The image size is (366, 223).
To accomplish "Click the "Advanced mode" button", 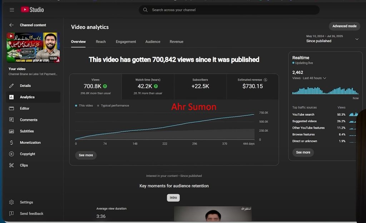I will [x=344, y=26].
